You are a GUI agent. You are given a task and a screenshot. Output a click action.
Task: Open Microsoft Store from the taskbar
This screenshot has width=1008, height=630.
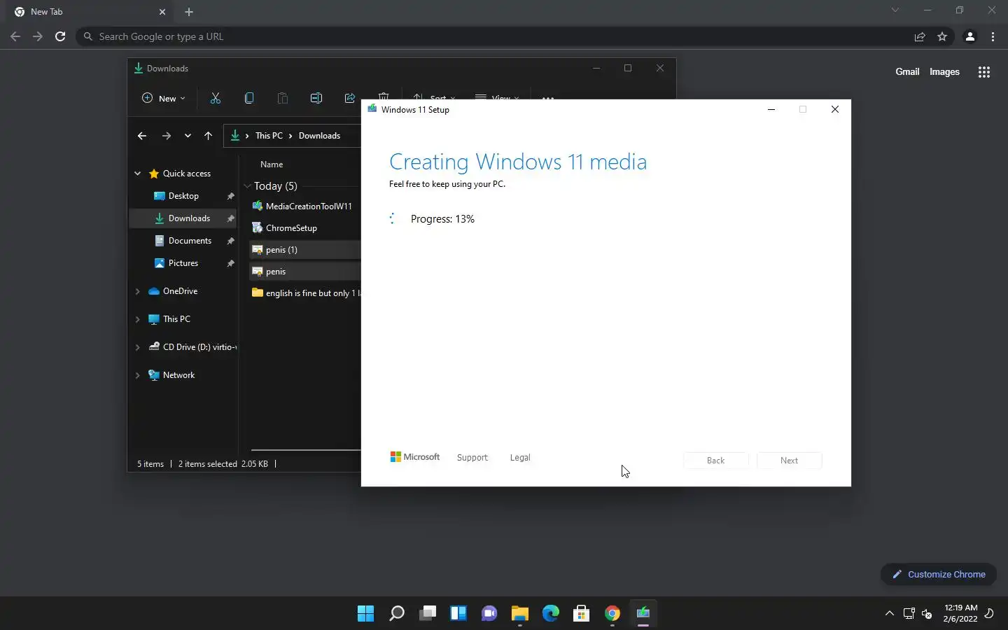click(581, 614)
